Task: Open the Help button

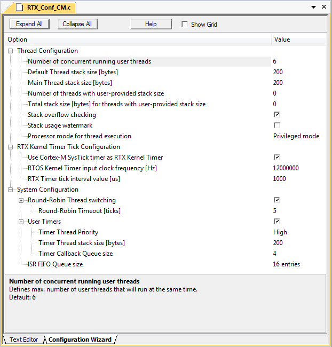Action: [151, 24]
